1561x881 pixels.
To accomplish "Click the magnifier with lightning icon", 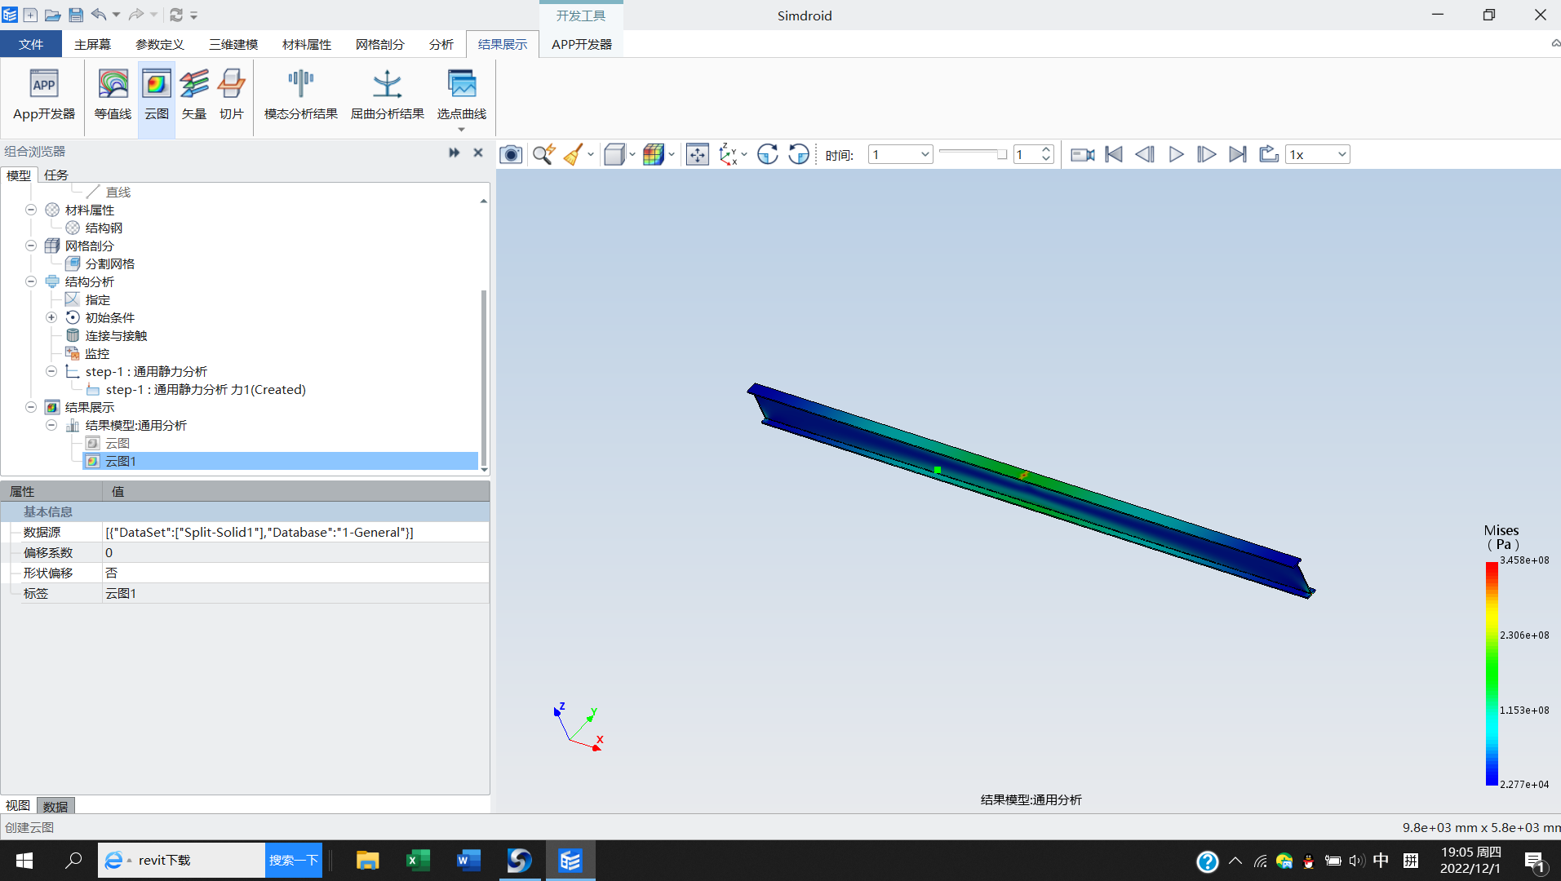I will [x=543, y=154].
